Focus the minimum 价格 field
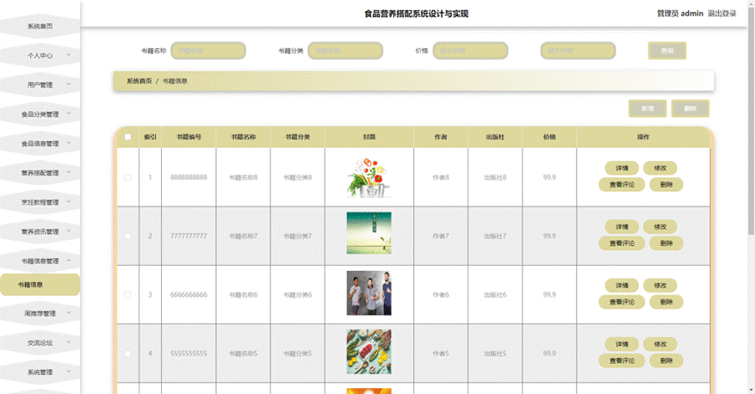Viewport: 755px width, 394px height. [x=470, y=51]
